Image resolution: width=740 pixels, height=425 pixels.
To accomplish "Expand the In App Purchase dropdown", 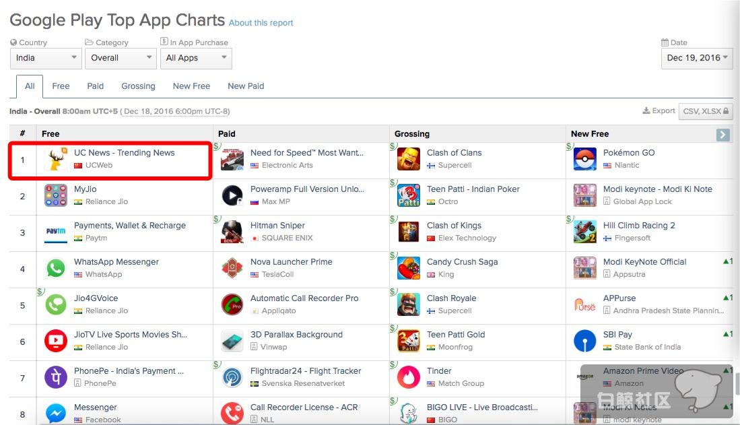I will (x=197, y=58).
